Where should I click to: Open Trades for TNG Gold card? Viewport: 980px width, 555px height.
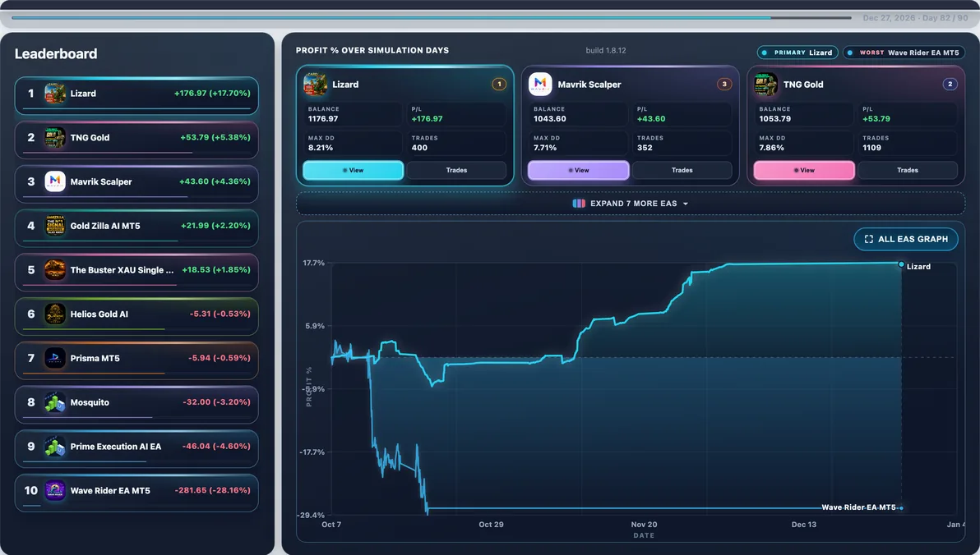click(x=908, y=171)
